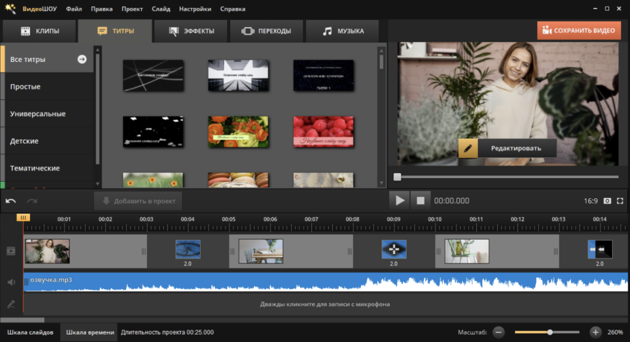Click the undo arrow icon
Screen dimensions: 630x342
pos(11,201)
